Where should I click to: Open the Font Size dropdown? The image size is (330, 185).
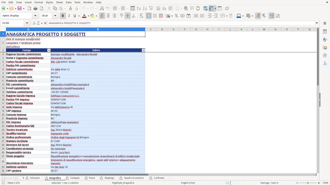click(55, 16)
